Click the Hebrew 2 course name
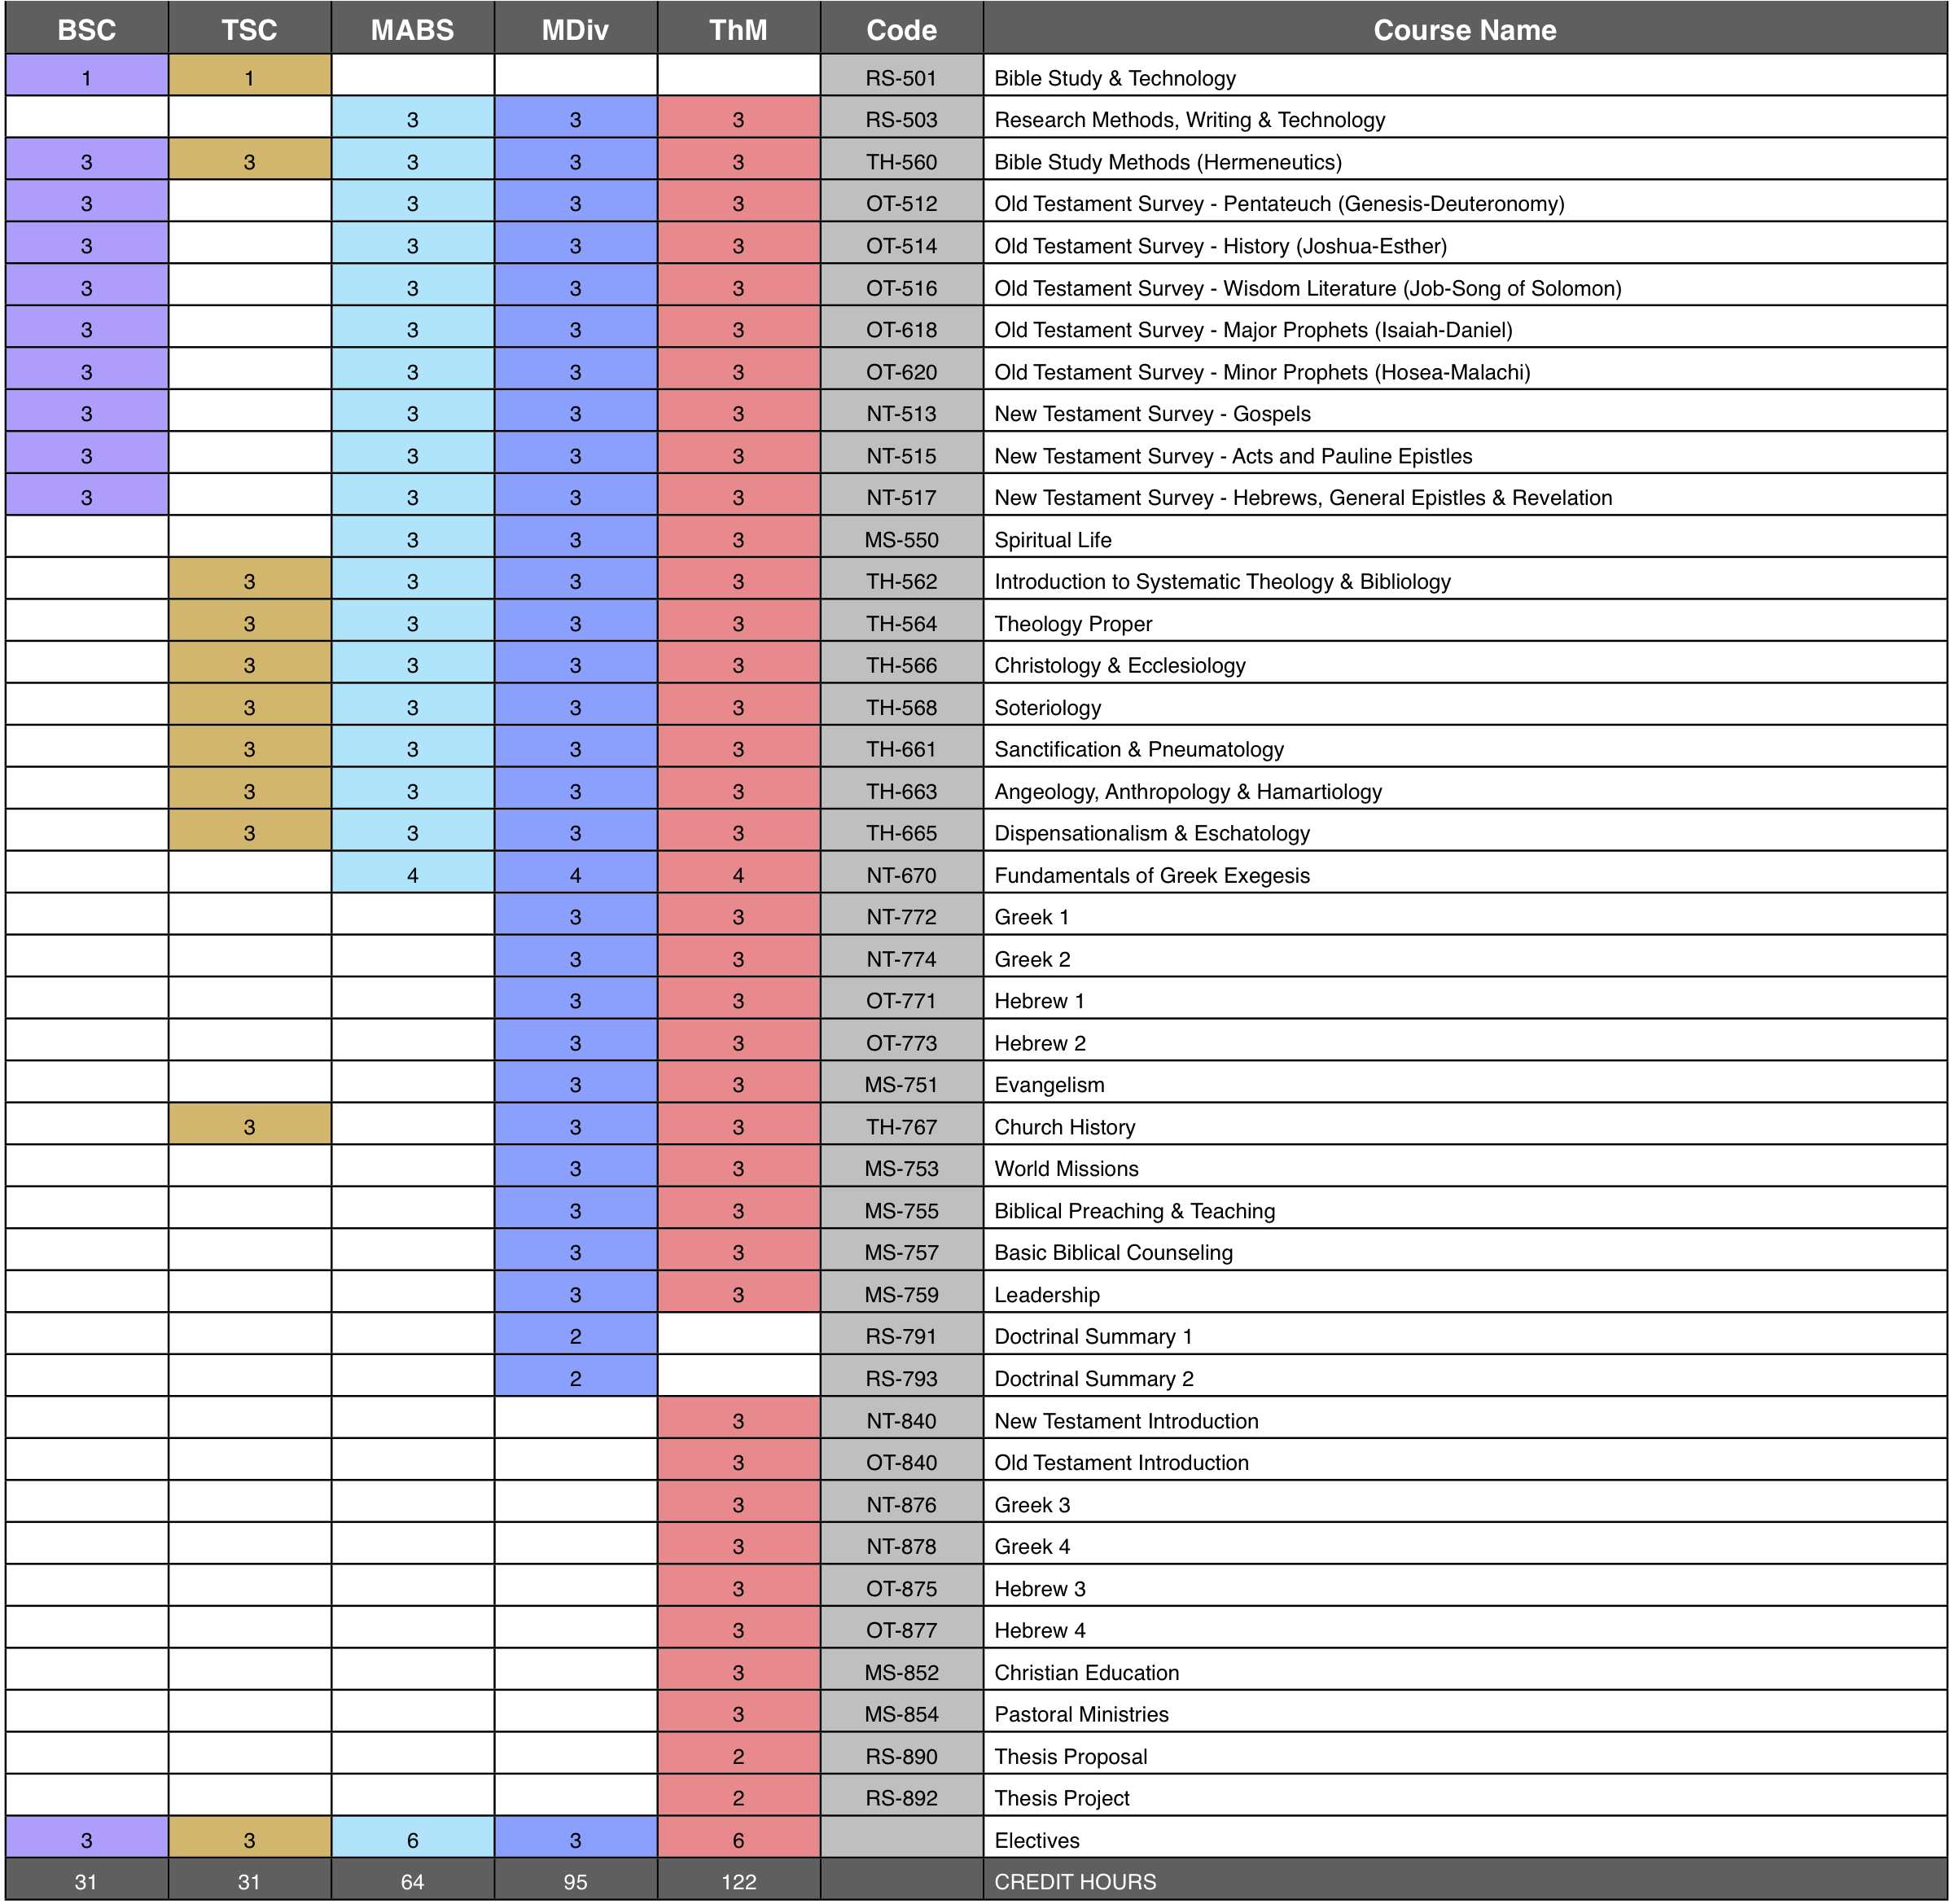 click(x=1040, y=1043)
